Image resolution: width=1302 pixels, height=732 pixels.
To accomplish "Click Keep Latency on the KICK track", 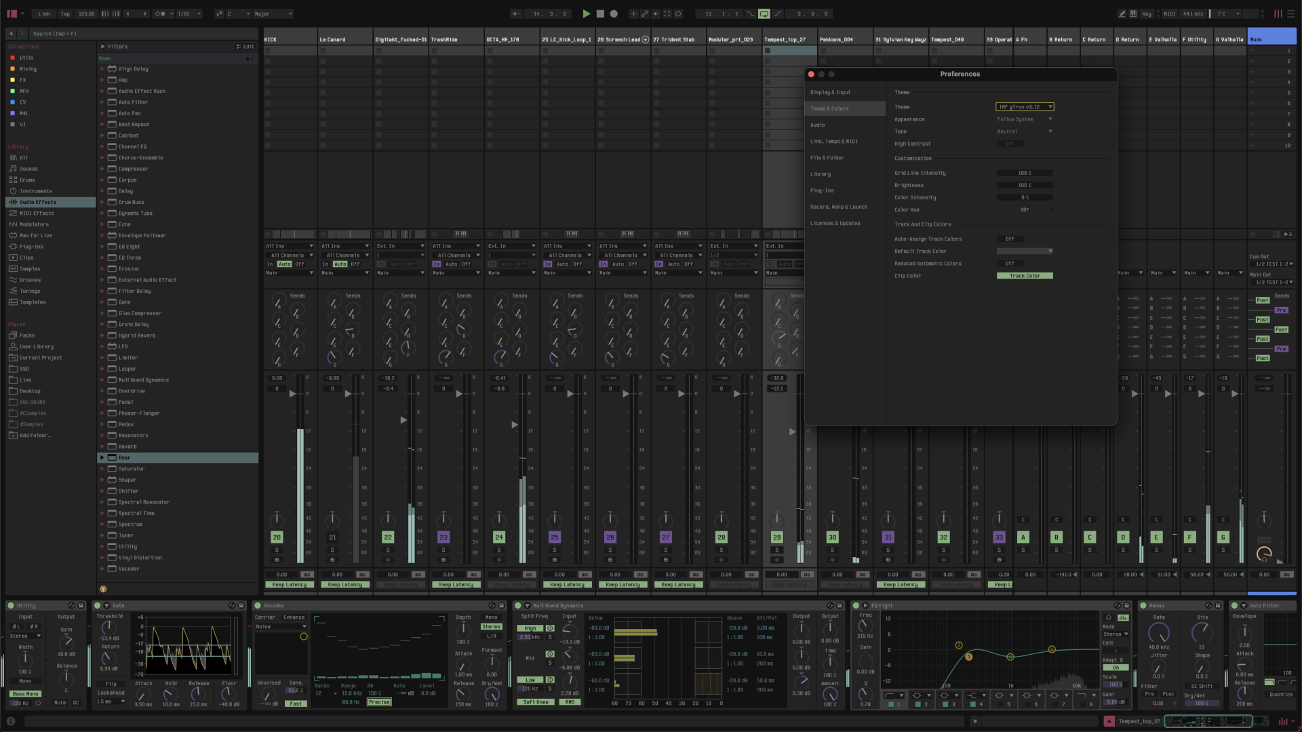I will click(x=290, y=584).
